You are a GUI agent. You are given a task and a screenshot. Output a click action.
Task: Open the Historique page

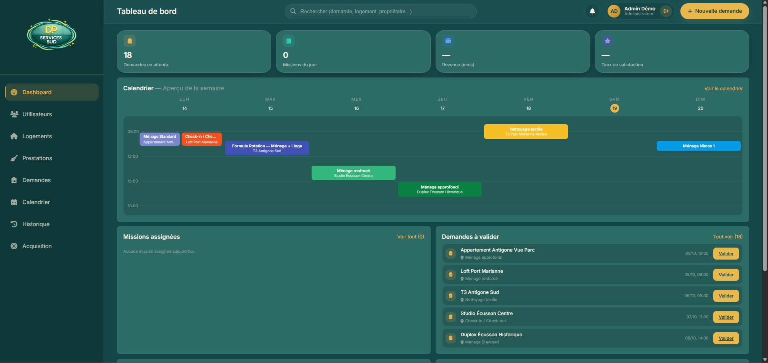pyautogui.click(x=52, y=224)
